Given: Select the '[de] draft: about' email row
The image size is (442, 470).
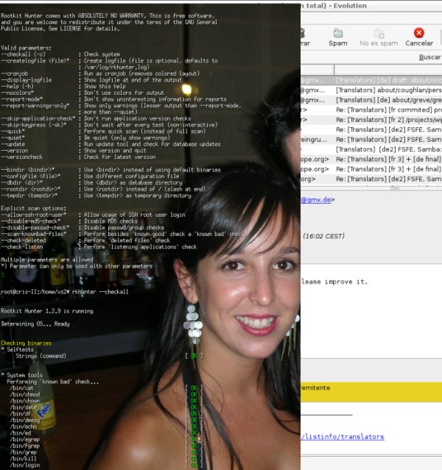Looking at the screenshot, I should (x=387, y=79).
